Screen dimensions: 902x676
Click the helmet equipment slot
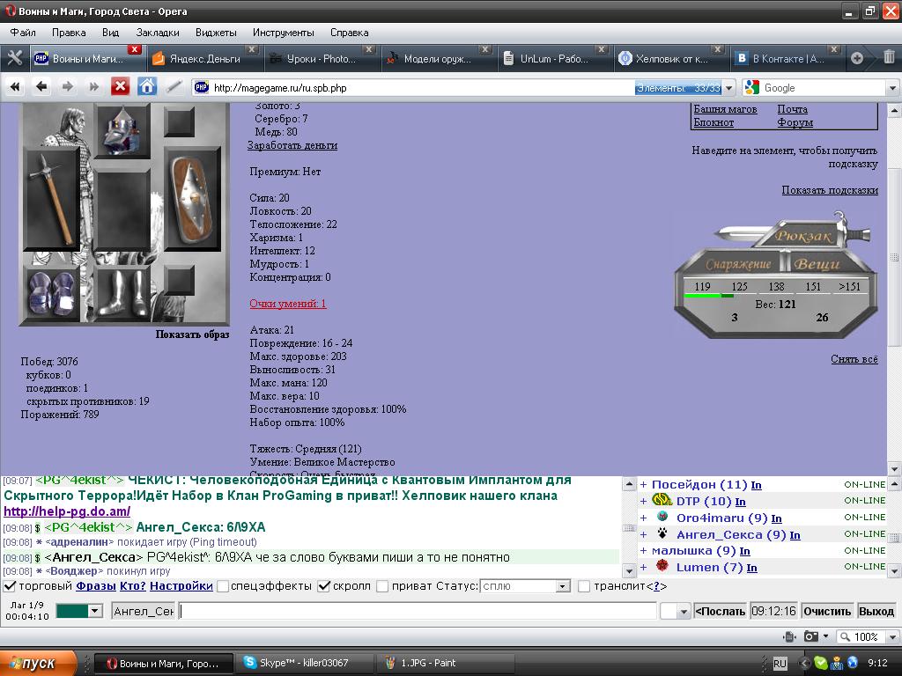pos(122,130)
